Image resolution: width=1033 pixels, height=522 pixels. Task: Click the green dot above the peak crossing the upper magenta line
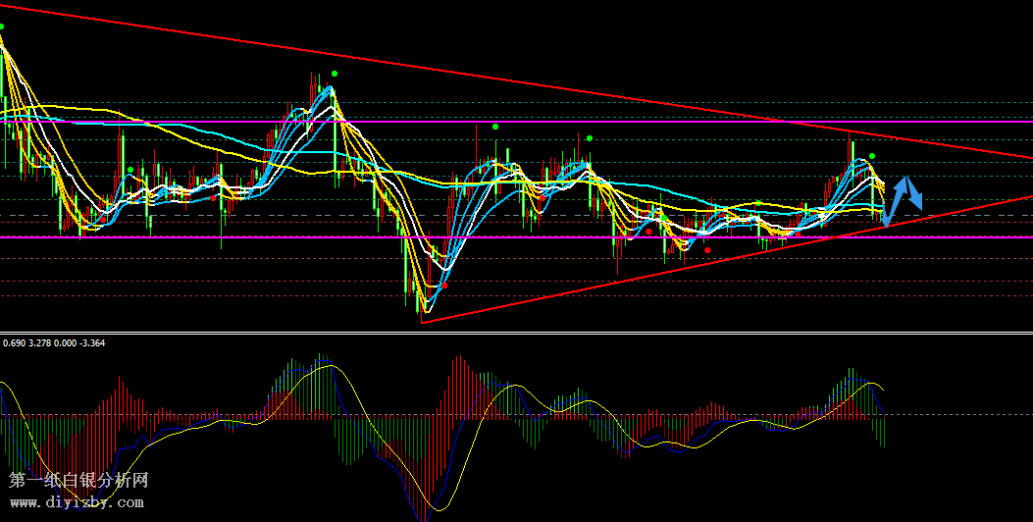click(x=335, y=74)
